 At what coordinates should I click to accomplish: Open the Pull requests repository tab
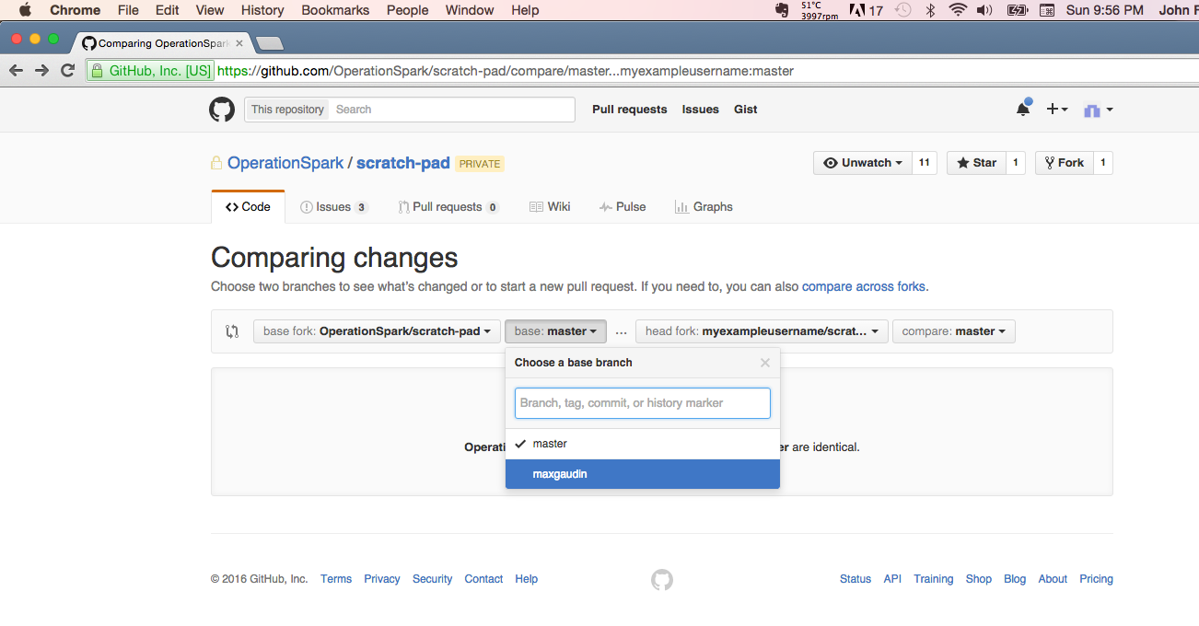(x=448, y=207)
